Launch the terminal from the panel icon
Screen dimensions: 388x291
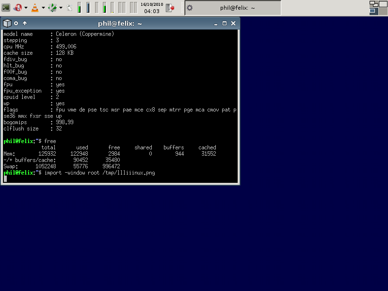click(x=6, y=7)
